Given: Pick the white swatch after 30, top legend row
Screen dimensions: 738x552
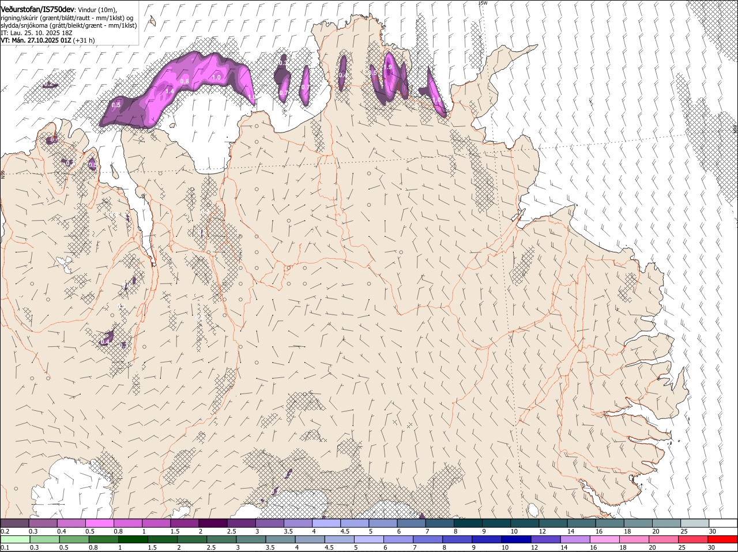Looking at the screenshot, I should pyautogui.click(x=723, y=523).
